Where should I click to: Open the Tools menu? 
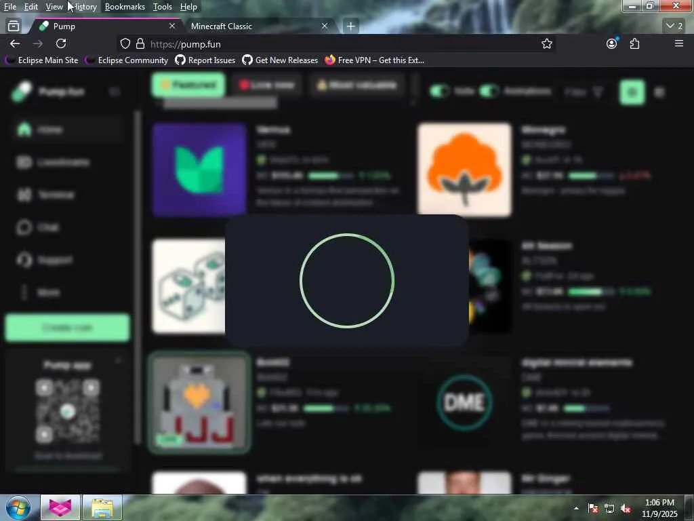tap(163, 7)
